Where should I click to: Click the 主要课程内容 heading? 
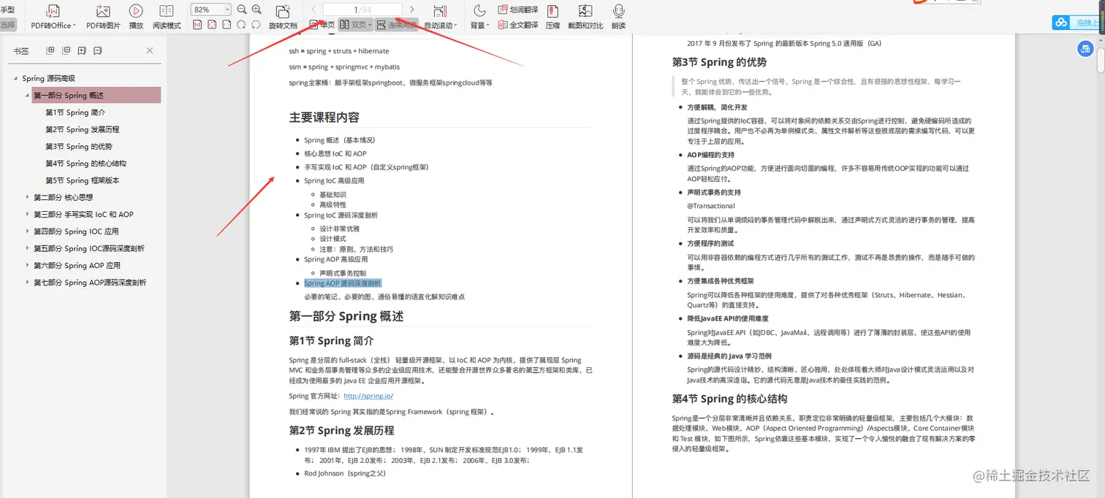324,118
